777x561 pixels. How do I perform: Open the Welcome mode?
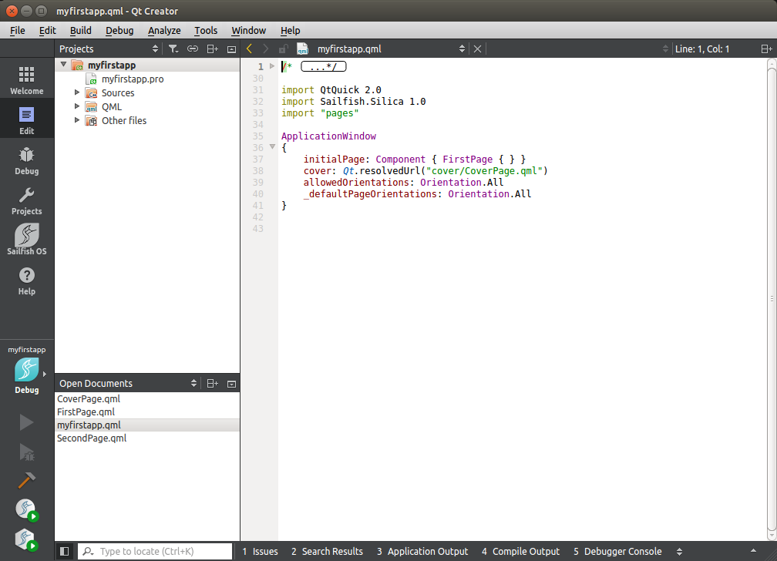click(x=26, y=80)
